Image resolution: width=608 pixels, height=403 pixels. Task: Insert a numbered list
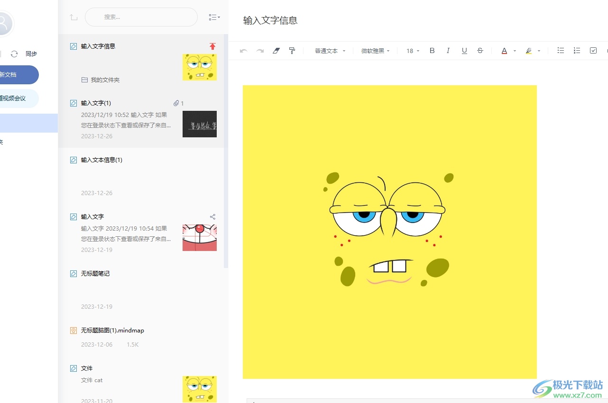coord(577,51)
